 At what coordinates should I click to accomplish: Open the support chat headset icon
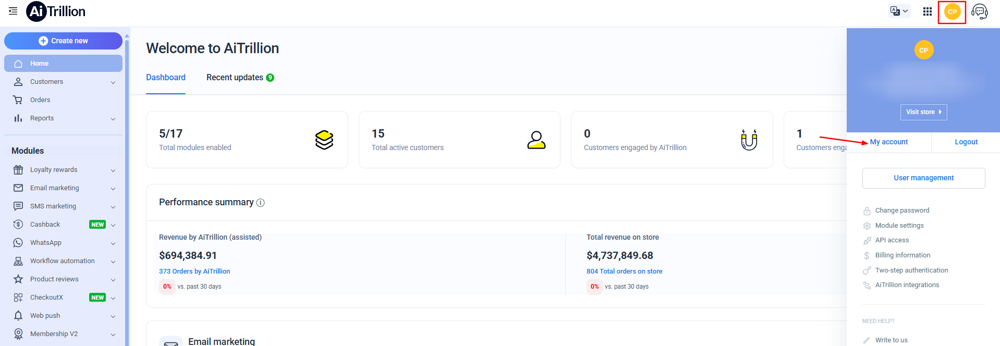(x=980, y=11)
